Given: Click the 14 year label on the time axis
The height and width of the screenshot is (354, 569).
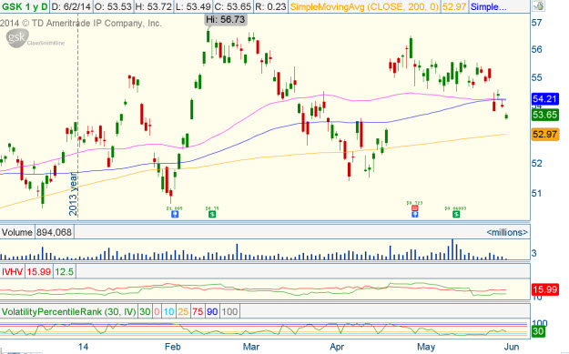Looking at the screenshot, I should coord(83,347).
